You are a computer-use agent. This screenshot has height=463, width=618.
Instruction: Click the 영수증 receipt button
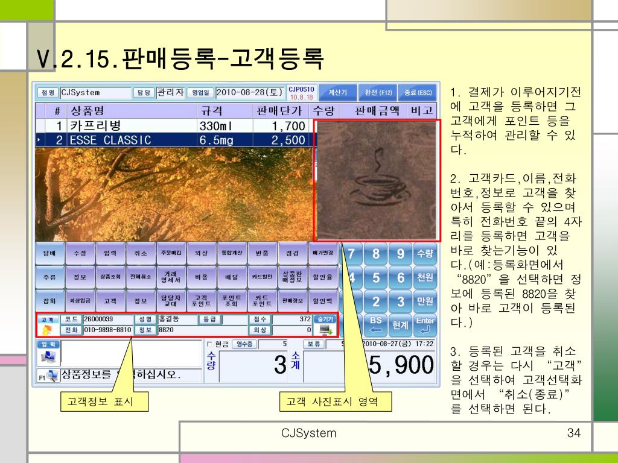[244, 344]
